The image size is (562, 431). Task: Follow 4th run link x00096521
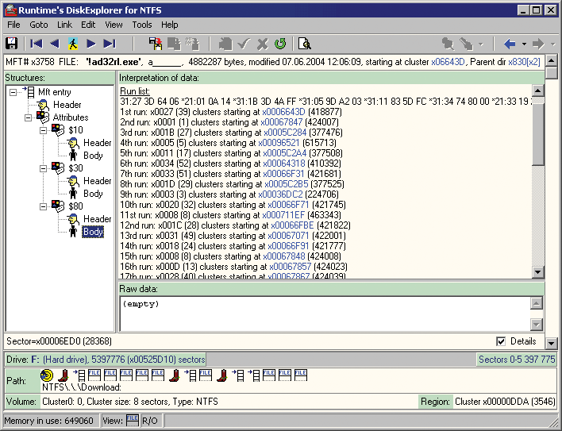tap(279, 143)
